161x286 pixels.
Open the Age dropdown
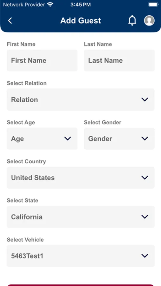(x=42, y=139)
